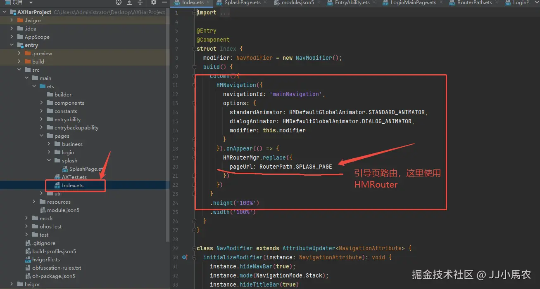Click the expand all icon in project panel
540x289 pixels.
click(x=130, y=2)
